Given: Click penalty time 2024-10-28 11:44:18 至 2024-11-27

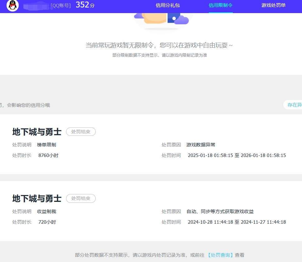Looking at the screenshot, I should pos(237,222).
